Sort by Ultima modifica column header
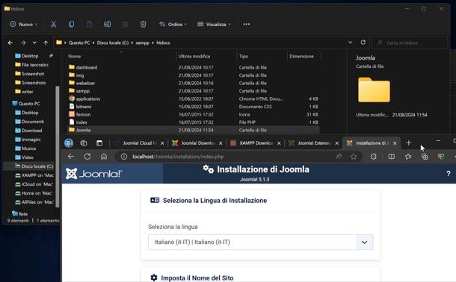Viewport: 456px width, 282px height. [x=194, y=56]
